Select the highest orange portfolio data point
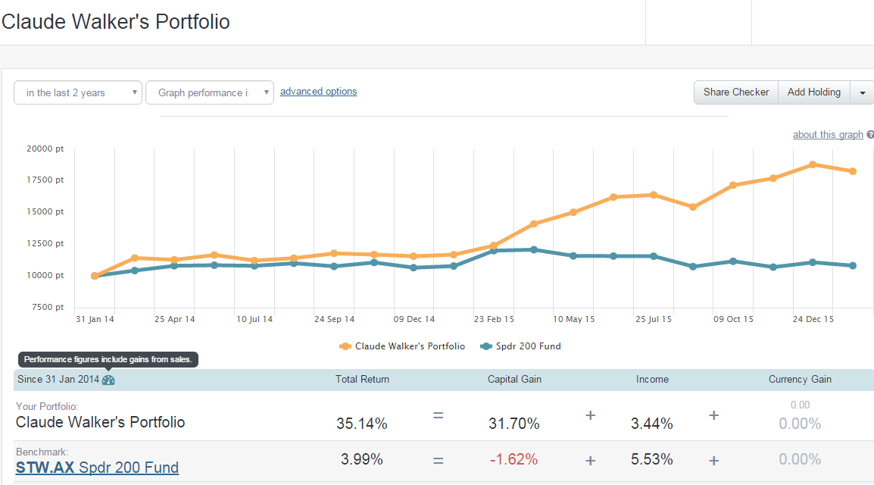Image resolution: width=874 pixels, height=485 pixels. (813, 164)
